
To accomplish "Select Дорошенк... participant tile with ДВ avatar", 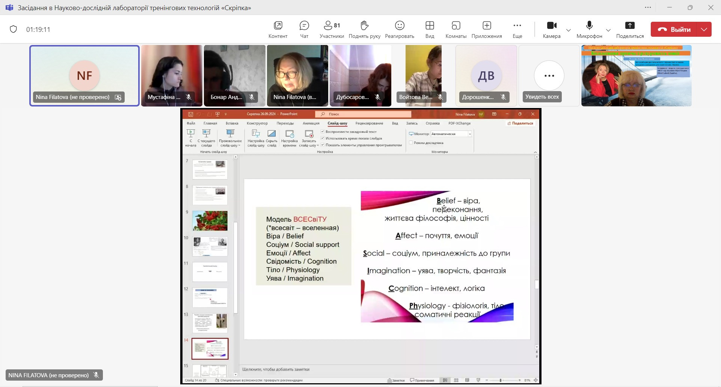I will pyautogui.click(x=486, y=76).
